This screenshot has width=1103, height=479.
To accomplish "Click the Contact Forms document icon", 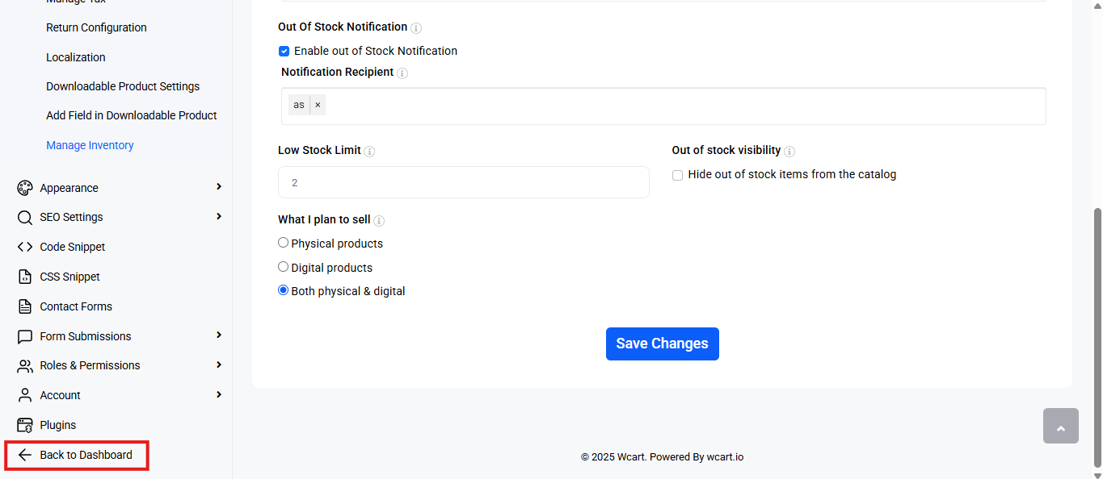I will click(x=25, y=306).
